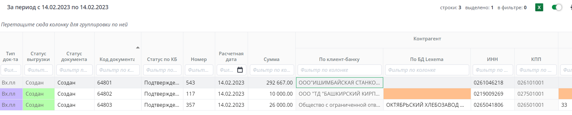Click the ООО"ИШИМБАЙСКАЯ СТАНКО... cell
Screen dimensions: 572x115
(339, 83)
